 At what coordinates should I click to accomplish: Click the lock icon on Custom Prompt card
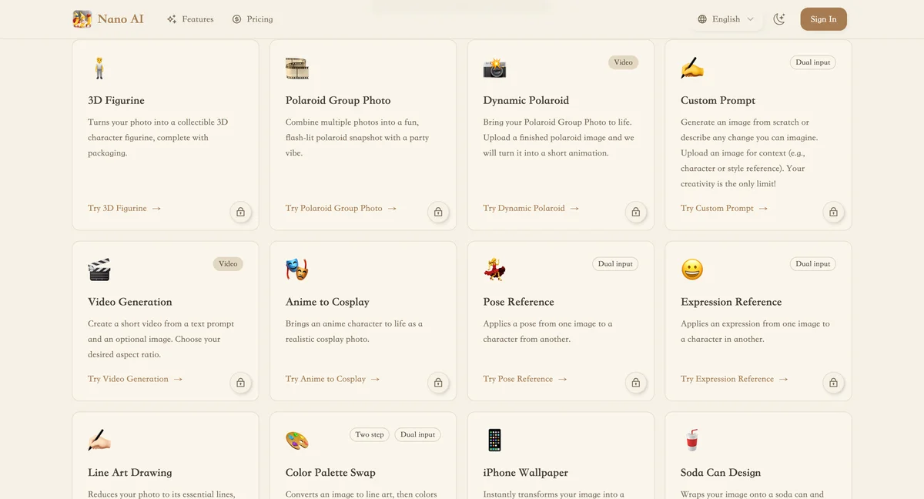pyautogui.click(x=833, y=212)
